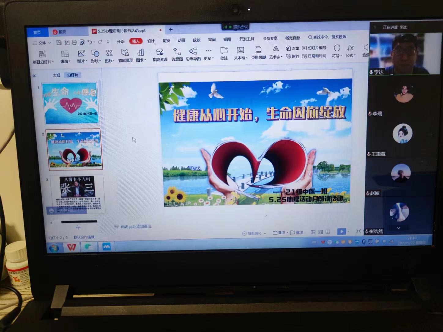Open 页眉页脚 header and footer
This screenshot has width=443, height=332.
pos(259,53)
